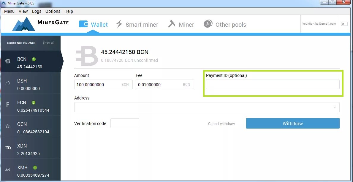Image resolution: width=353 pixels, height=182 pixels.
Task: Select the XMR currency in sidebar
Action: coord(31,170)
